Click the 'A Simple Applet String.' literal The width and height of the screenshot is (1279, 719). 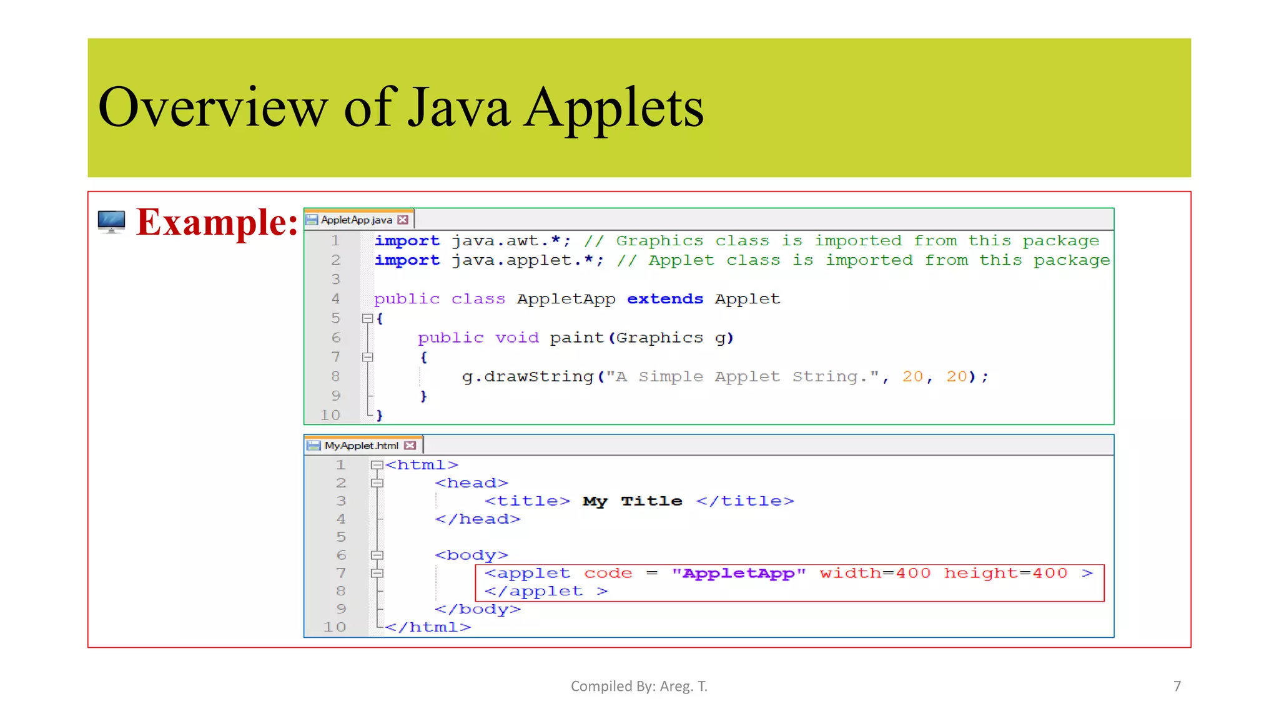743,376
